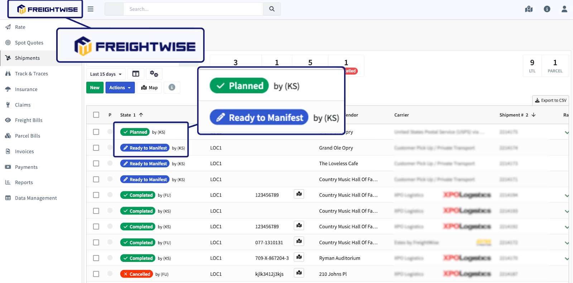This screenshot has width=573, height=283.
Task: Check the box for tracking 077-1310131 row
Action: 96,242
